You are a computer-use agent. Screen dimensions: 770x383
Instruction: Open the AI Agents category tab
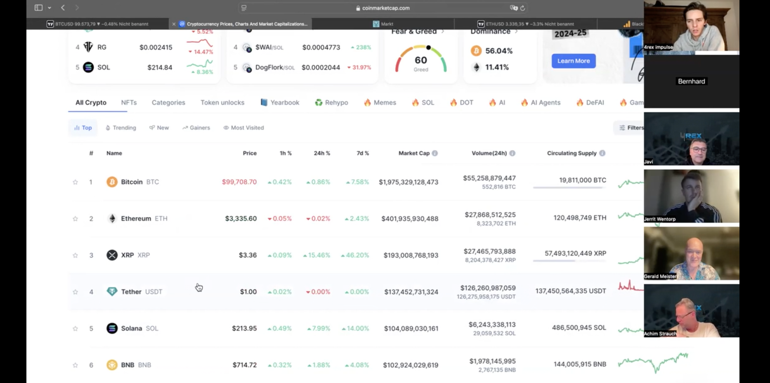pos(541,102)
